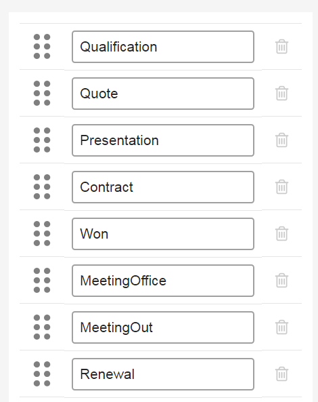Click into the Presentation input box
Image resolution: width=318 pixels, height=402 pixels.
coord(163,140)
